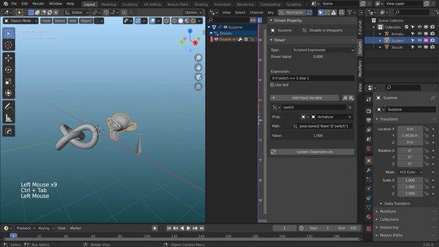Image resolution: width=439 pixels, height=247 pixels.
Task: Select the Measure tool
Action: [x=8, y=118]
